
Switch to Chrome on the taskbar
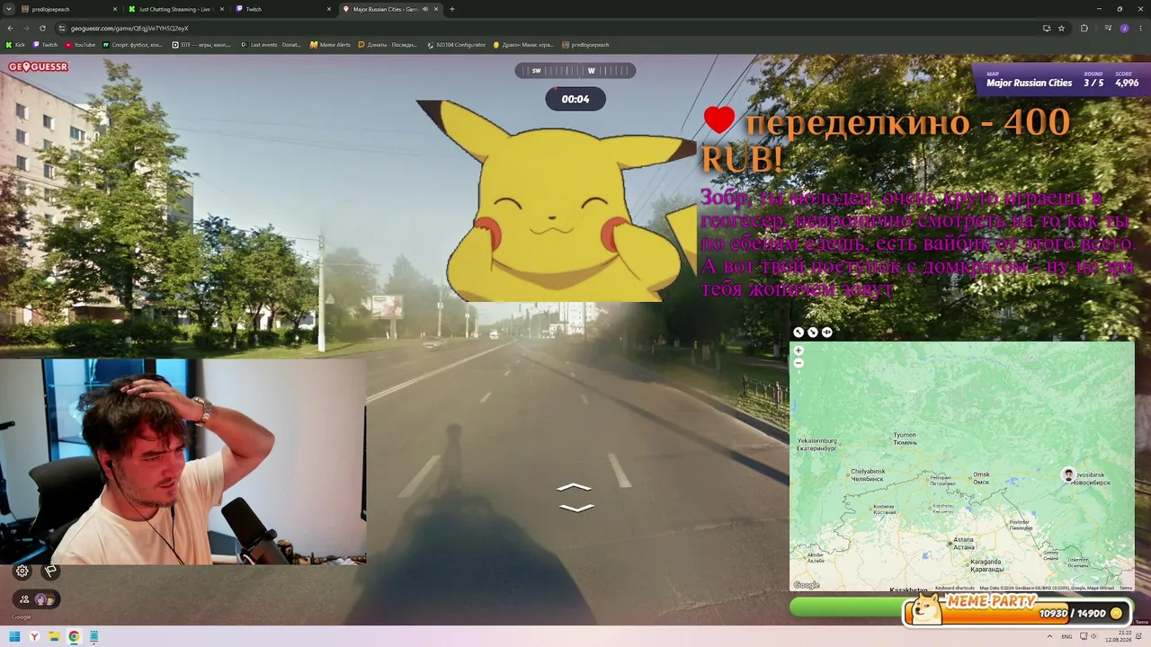74,637
